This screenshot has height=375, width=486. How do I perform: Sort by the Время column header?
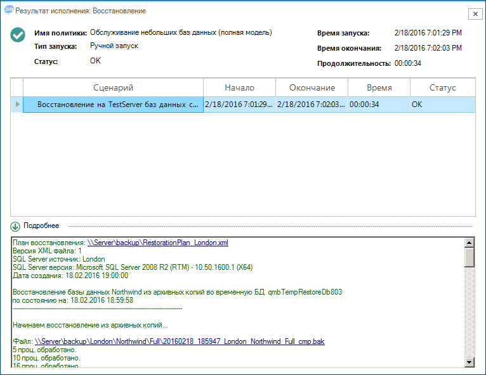click(379, 87)
